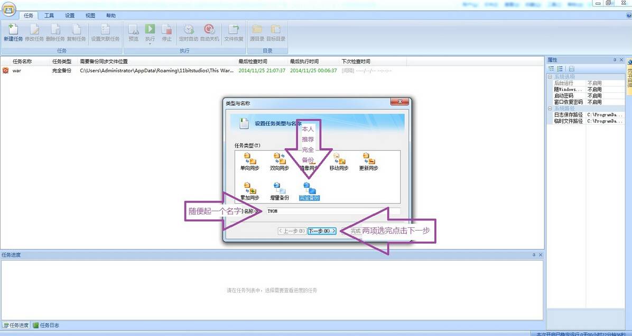Select 更新同步 task type in dialog
632x336 pixels.
tap(368, 162)
